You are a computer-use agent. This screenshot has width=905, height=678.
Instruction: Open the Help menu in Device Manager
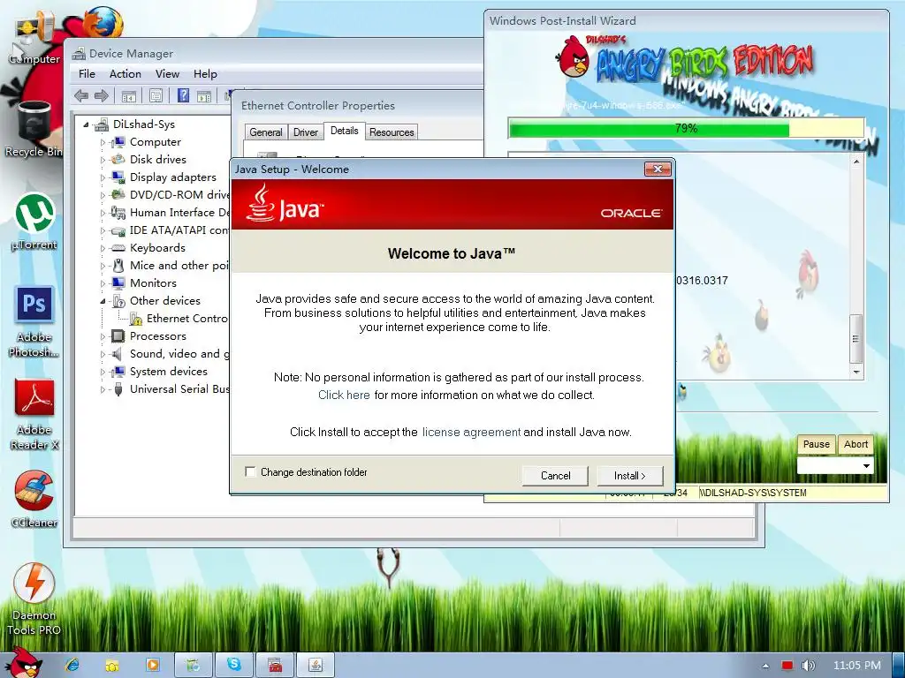pyautogui.click(x=205, y=74)
